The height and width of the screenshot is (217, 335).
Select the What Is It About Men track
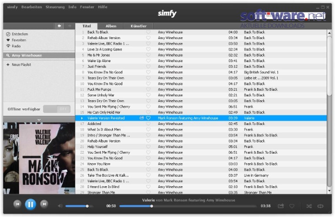pos(104,129)
